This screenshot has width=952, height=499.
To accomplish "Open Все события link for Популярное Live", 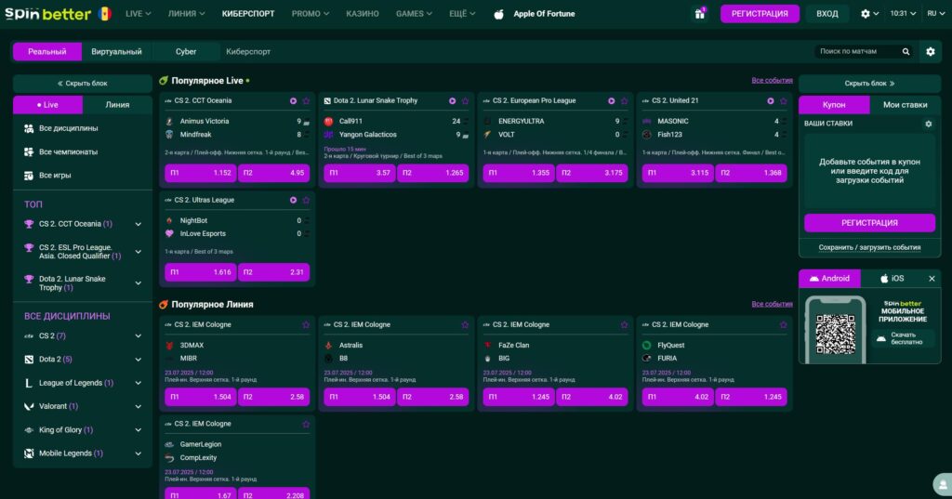I will 772,81.
